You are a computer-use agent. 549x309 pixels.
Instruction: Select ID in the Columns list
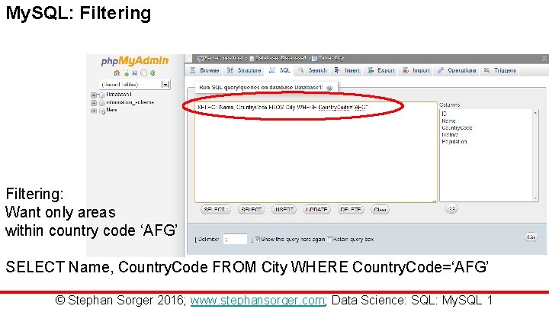click(x=444, y=114)
